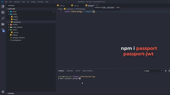Click the passport.js breadcrumb segment
Image resolution: width=170 pixels, height=95 pixels.
70,9
